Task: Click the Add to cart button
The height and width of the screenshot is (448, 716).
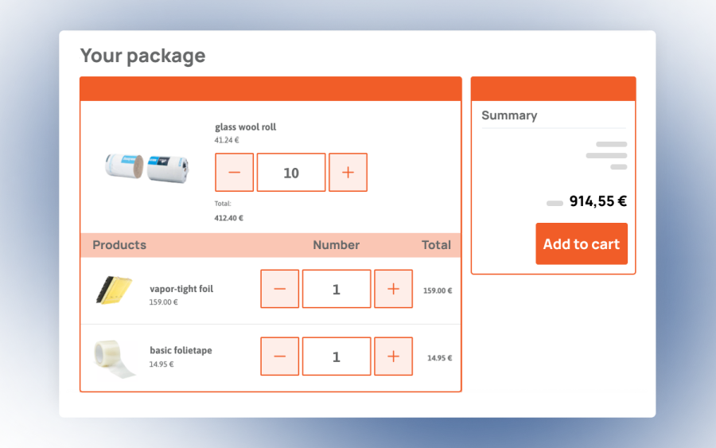Action: (x=581, y=243)
